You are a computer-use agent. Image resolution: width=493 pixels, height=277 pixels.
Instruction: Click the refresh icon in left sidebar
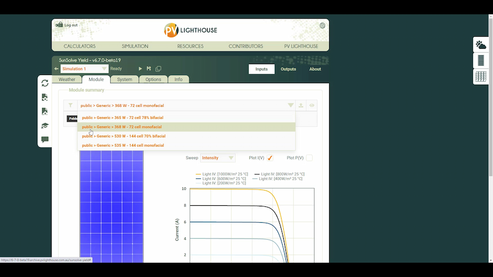click(x=45, y=83)
